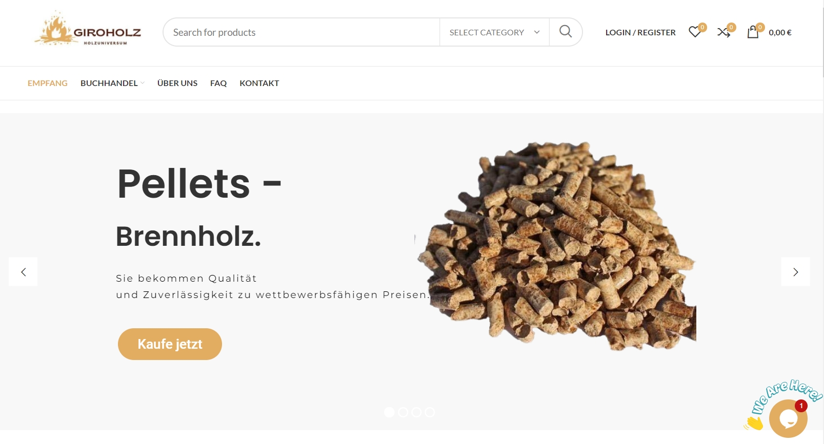Click the Giroholz logo
824x444 pixels.
(88, 29)
